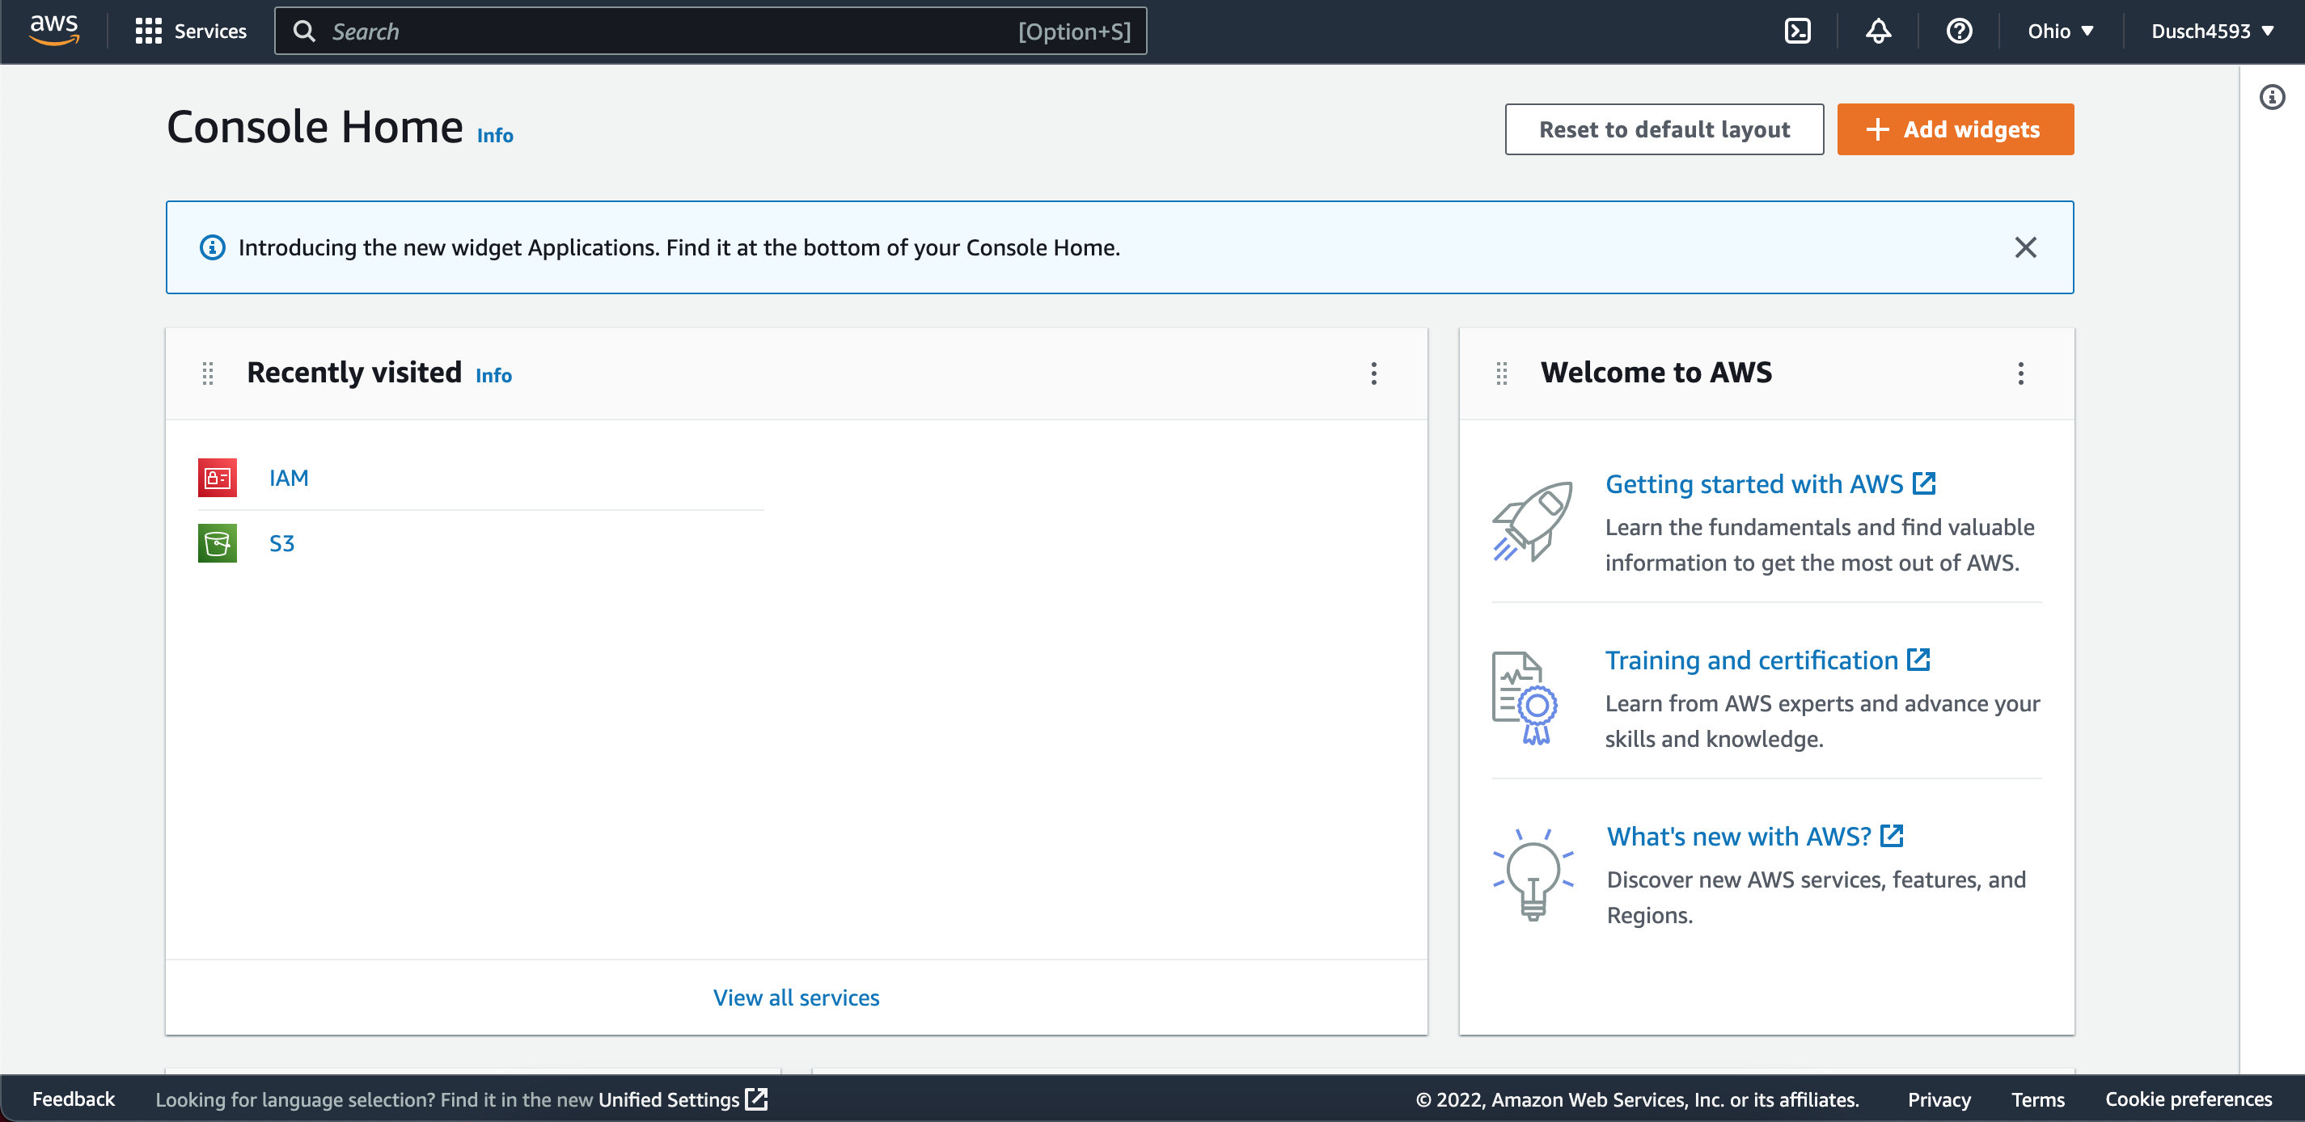Expand the Ohio region dropdown
The image size is (2305, 1122).
[2060, 32]
